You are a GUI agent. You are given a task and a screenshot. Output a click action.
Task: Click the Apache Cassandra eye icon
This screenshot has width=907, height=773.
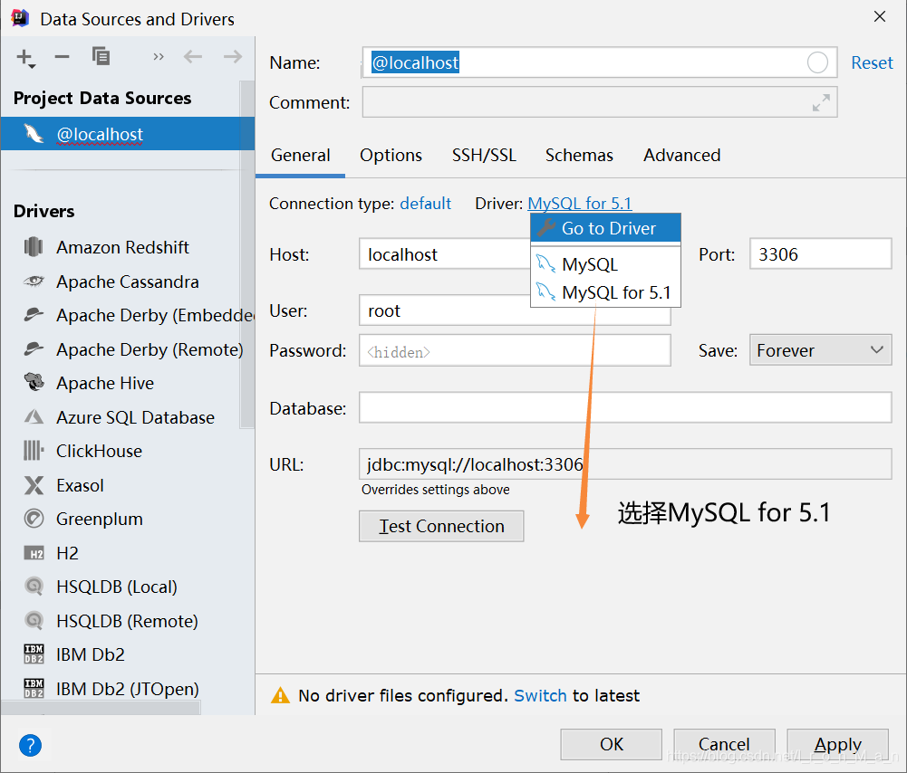34,282
